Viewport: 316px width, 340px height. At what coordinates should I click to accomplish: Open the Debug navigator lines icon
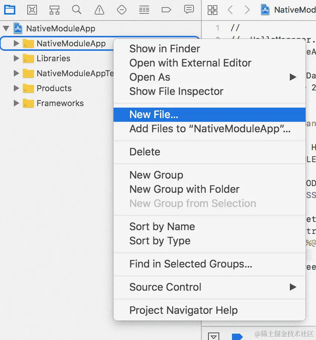click(x=144, y=10)
